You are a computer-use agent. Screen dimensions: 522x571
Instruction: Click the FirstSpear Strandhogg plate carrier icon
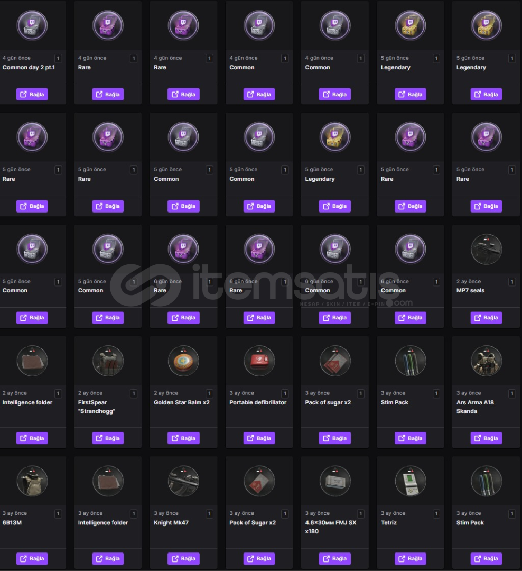(108, 361)
